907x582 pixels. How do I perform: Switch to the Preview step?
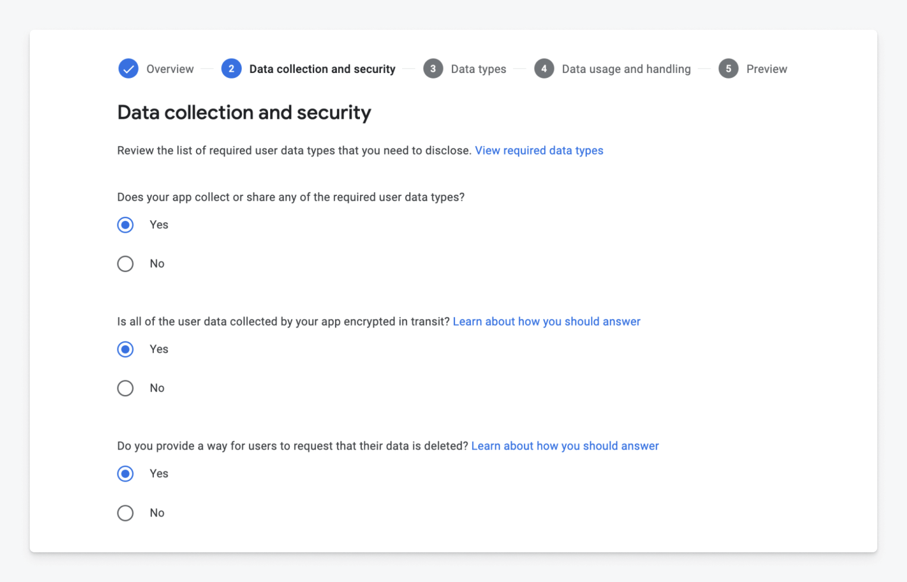(767, 68)
